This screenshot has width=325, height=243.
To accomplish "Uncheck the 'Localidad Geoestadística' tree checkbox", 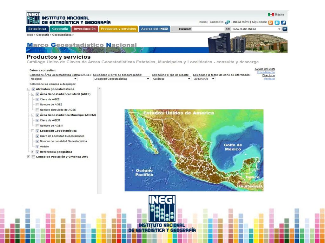I will coord(37,131).
